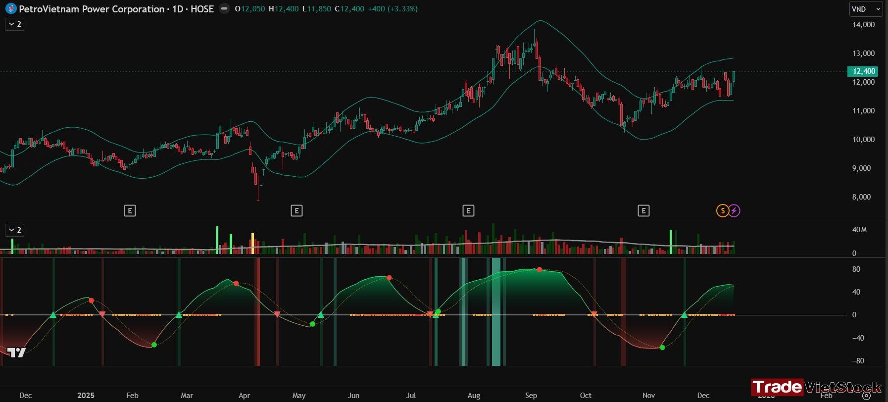Open the earnings marker near January 2025

[130, 211]
